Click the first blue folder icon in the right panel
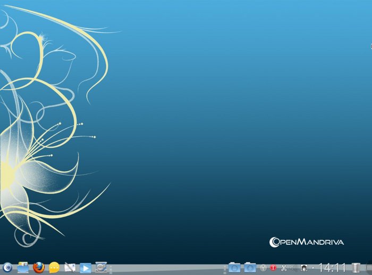 234,268
